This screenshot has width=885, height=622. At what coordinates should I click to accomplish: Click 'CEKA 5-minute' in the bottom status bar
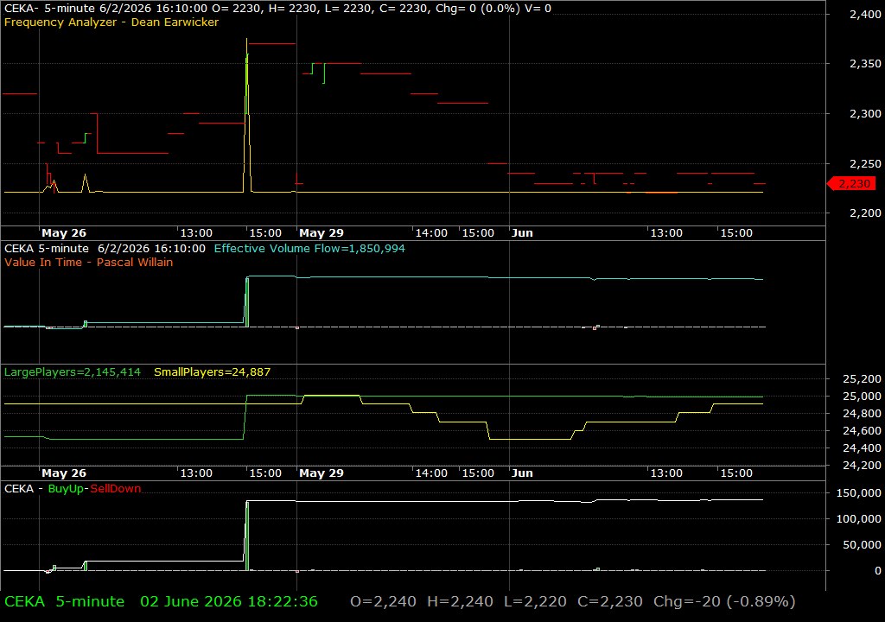coord(64,601)
